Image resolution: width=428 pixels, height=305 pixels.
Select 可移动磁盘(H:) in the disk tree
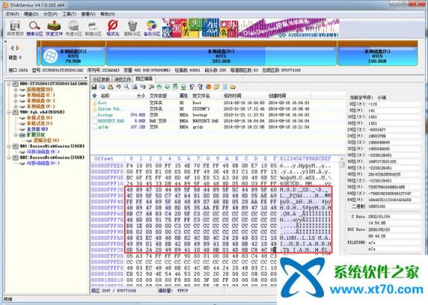click(43, 151)
